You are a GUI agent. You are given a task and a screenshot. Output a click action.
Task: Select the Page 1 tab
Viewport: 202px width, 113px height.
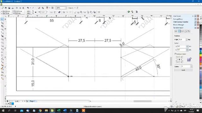tap(32, 101)
